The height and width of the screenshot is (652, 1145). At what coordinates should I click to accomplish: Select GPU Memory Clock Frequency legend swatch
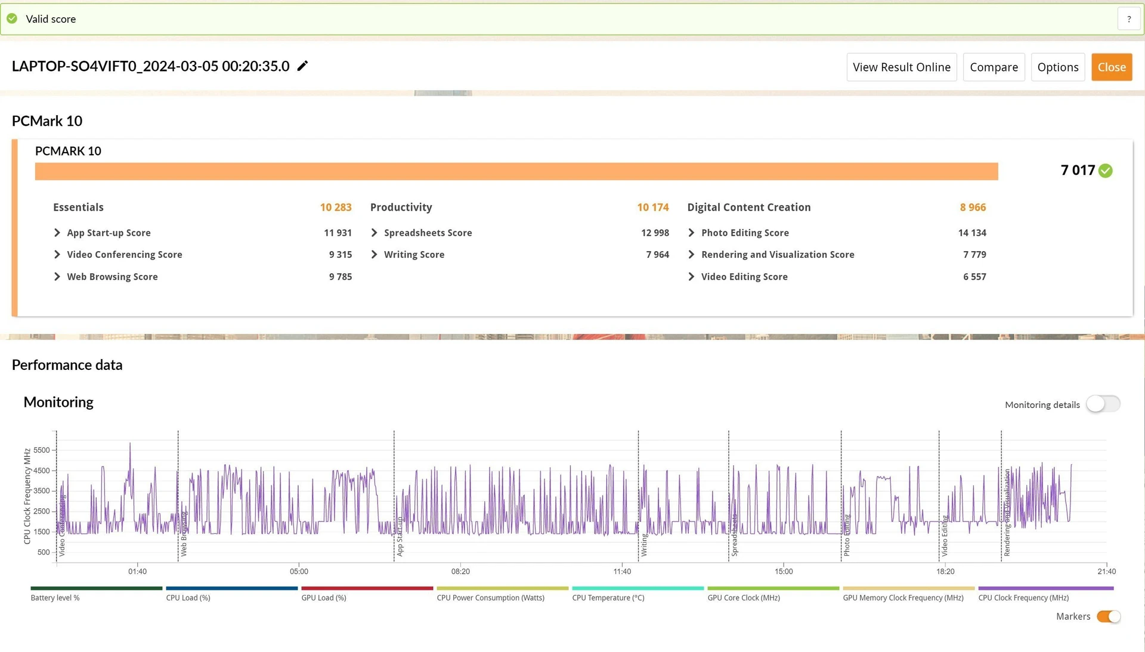[x=908, y=588]
